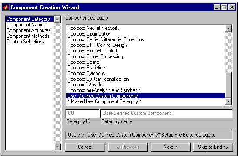The width and height of the screenshot is (238, 157).
Task: Click the left step list scroll-down arrow
Action: 57,147
